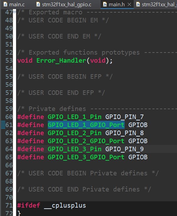The width and height of the screenshot is (177, 216).
Task: Click the header icon on the last stm32f1xx_hal tab
Action: click(x=138, y=5)
